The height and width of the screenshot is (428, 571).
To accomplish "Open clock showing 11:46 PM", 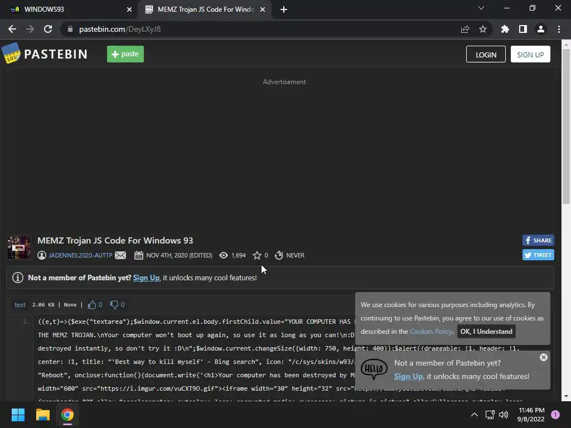I will pos(531,415).
